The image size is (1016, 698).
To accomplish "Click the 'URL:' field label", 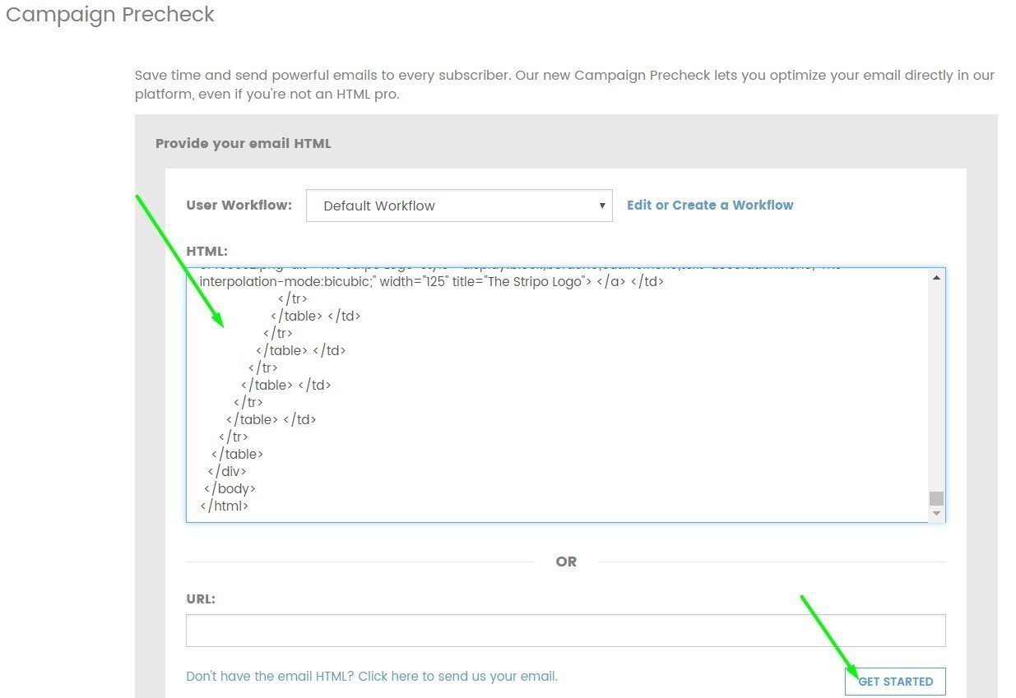I will pyautogui.click(x=201, y=599).
